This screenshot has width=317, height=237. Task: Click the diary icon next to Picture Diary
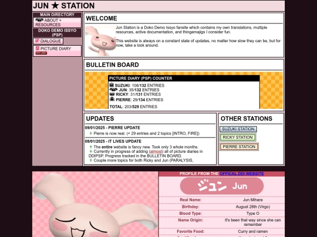38,49
